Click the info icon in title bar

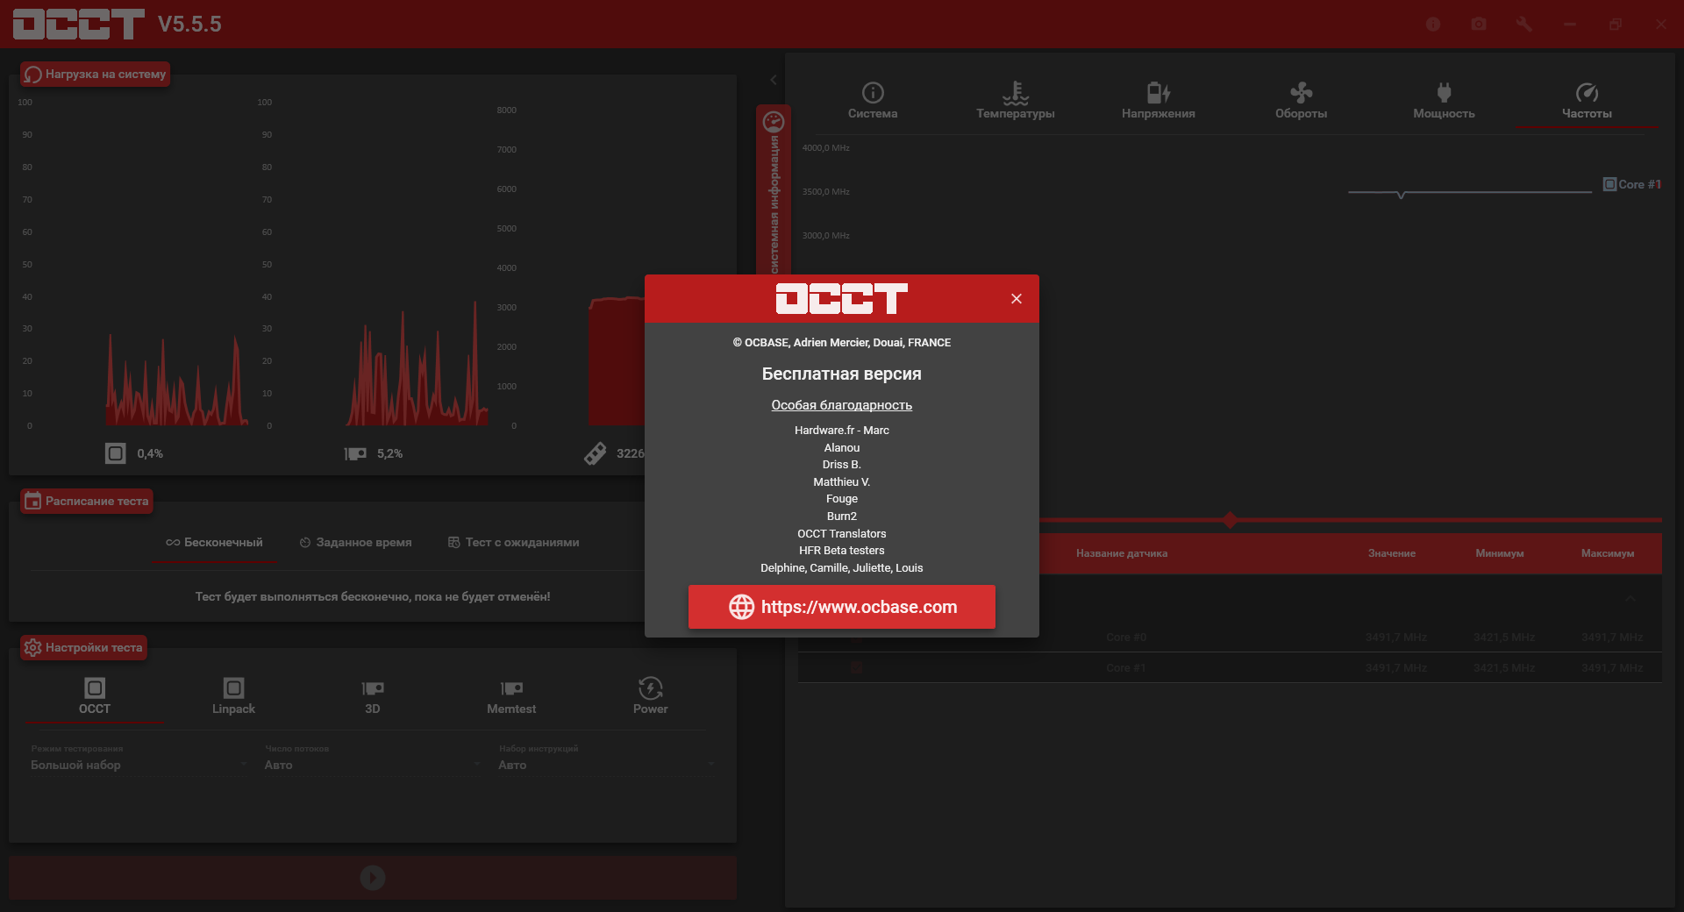1433,25
